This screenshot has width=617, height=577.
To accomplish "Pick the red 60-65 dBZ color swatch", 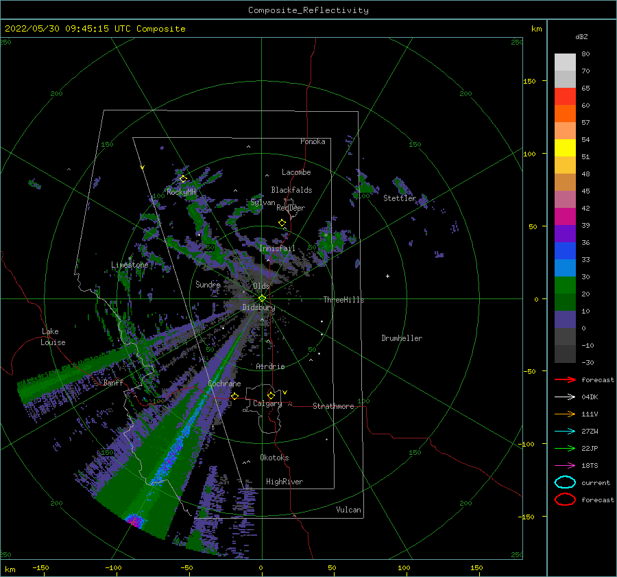I will point(565,97).
